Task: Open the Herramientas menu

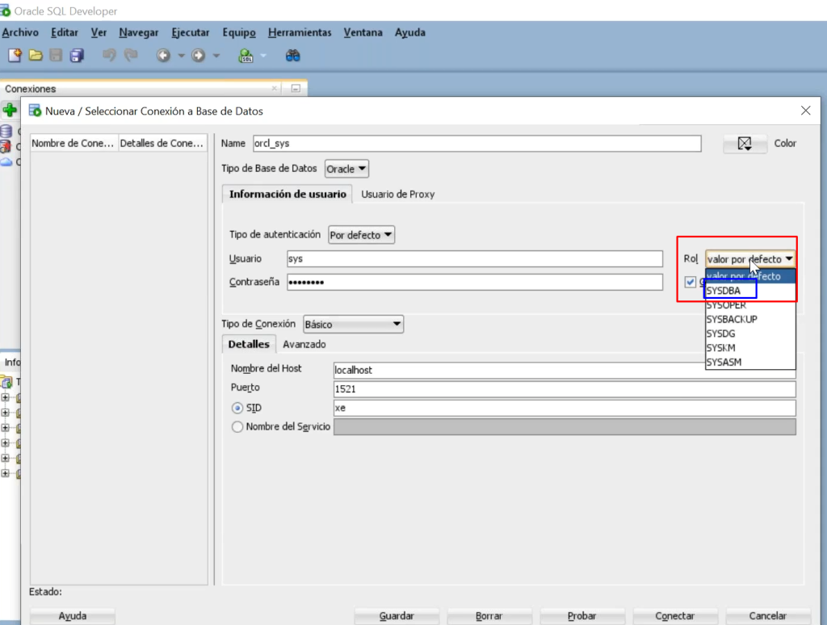Action: 300,32
